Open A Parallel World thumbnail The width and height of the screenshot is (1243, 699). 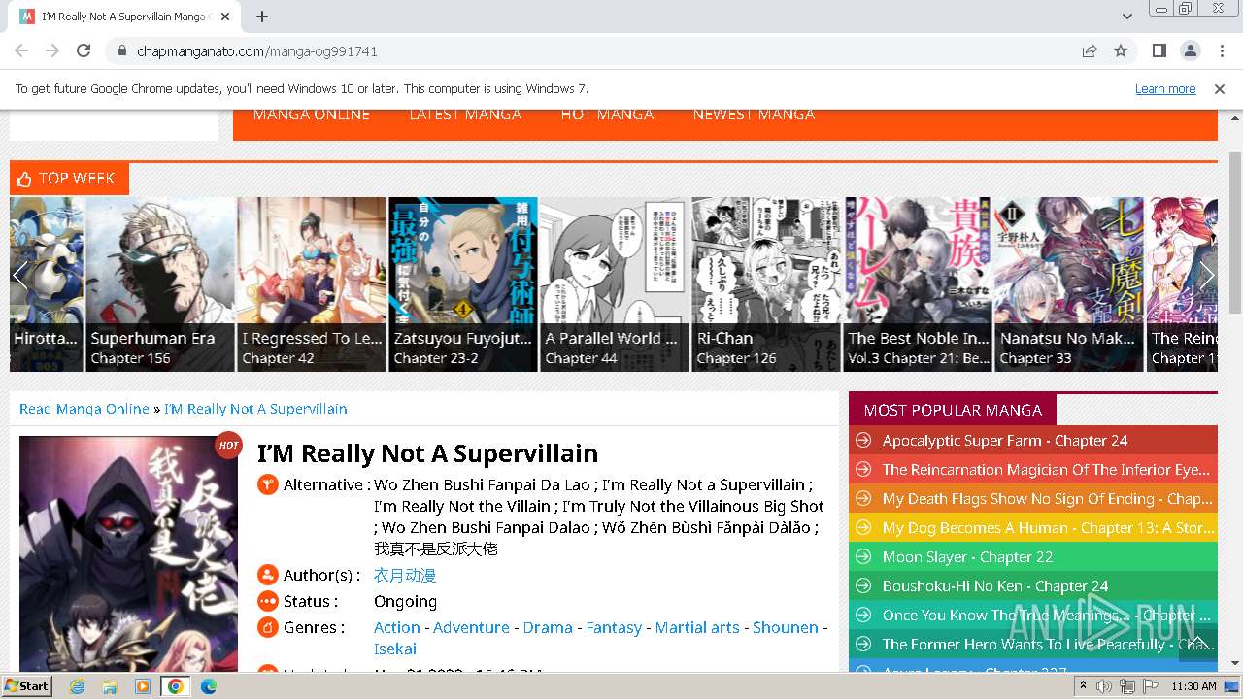(615, 284)
